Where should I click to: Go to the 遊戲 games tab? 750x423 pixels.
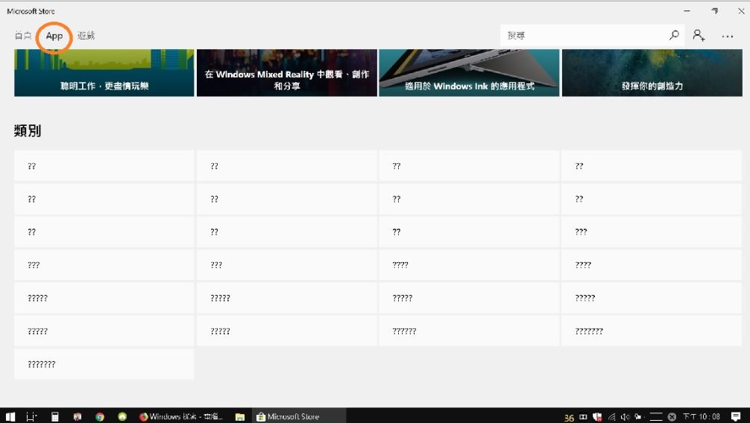[86, 35]
